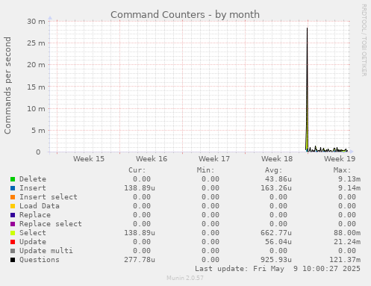Viewport: 371px width, 286px height.
Task: Click the black Questions legend swatch
Action: tap(13, 260)
